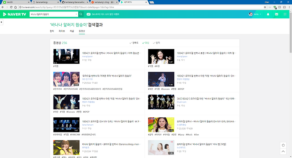Screen dimensions: 292x158
Task: Switch to kentakang/BananaAllergy GitHub tab
Action: pos(75,2)
